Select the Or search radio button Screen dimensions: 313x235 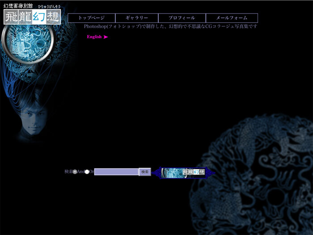[x=87, y=172]
